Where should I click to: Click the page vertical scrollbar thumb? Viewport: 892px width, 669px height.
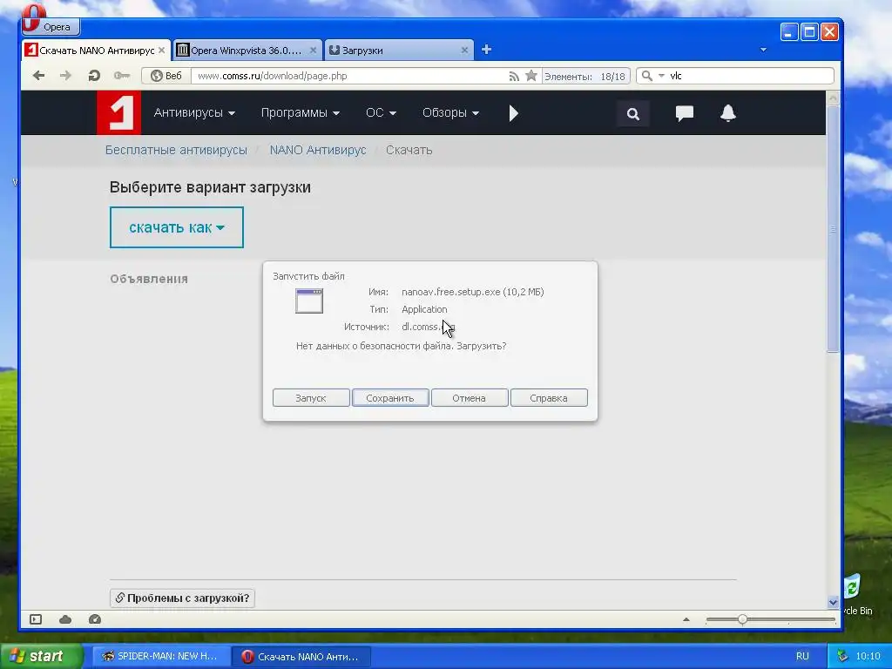(833, 229)
